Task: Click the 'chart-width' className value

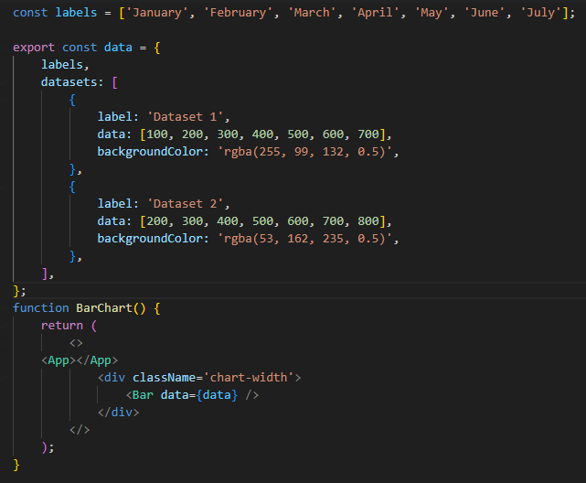Action: click(x=249, y=377)
